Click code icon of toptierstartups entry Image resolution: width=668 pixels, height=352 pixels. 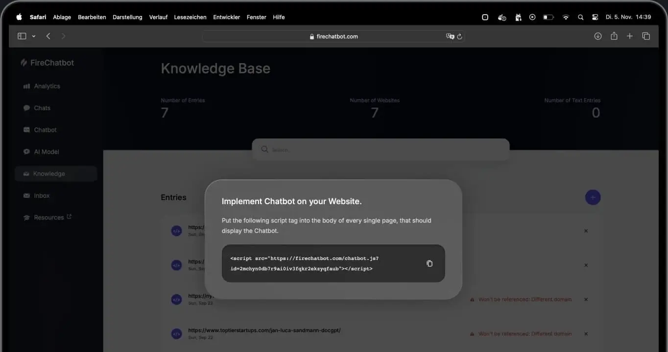pos(176,334)
